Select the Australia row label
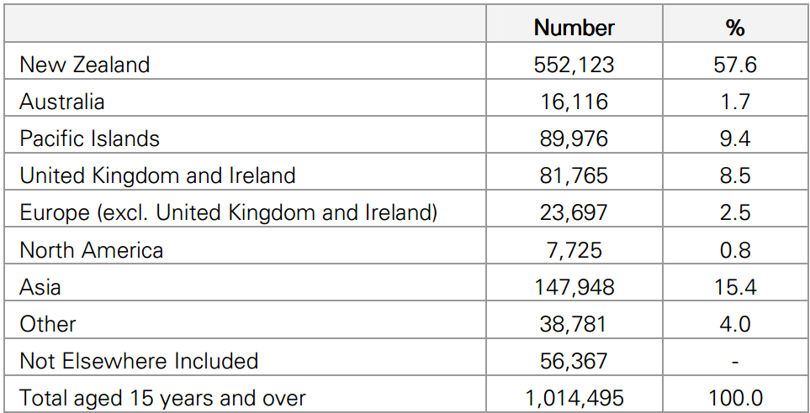This screenshot has width=810, height=413. pos(62,102)
